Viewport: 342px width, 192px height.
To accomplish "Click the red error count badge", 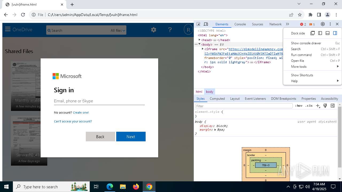I will click(x=303, y=24).
